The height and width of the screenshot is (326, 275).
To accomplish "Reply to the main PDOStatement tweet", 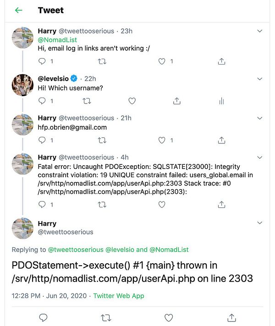I will click(x=44, y=317).
